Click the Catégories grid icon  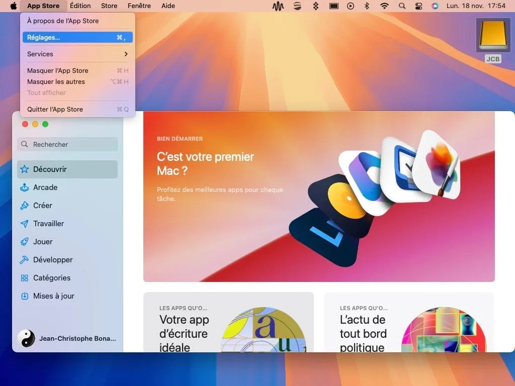coord(24,278)
